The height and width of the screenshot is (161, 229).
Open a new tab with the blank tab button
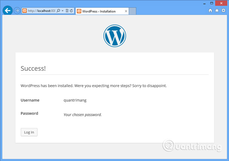click(x=132, y=11)
